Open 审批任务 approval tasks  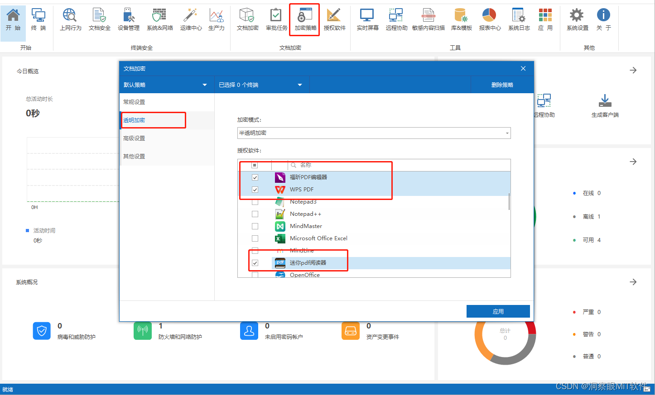pyautogui.click(x=276, y=19)
